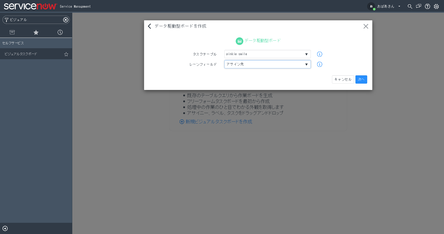444x234 pixels.
Task: Open the user avatar icon for おばあさん
Action: coord(371,6)
